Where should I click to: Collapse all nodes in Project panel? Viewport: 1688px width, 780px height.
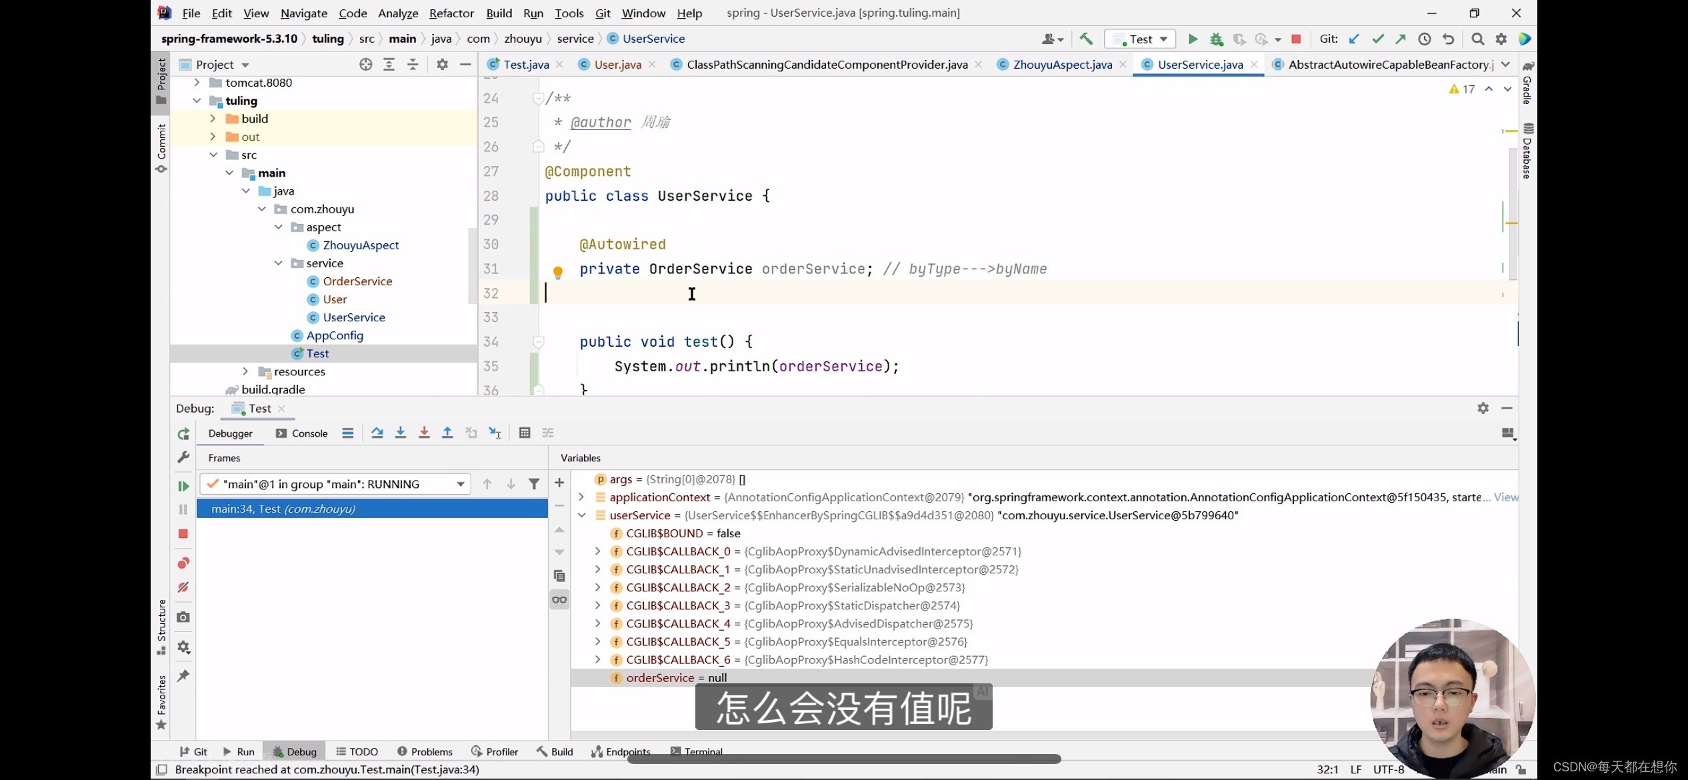(x=413, y=64)
